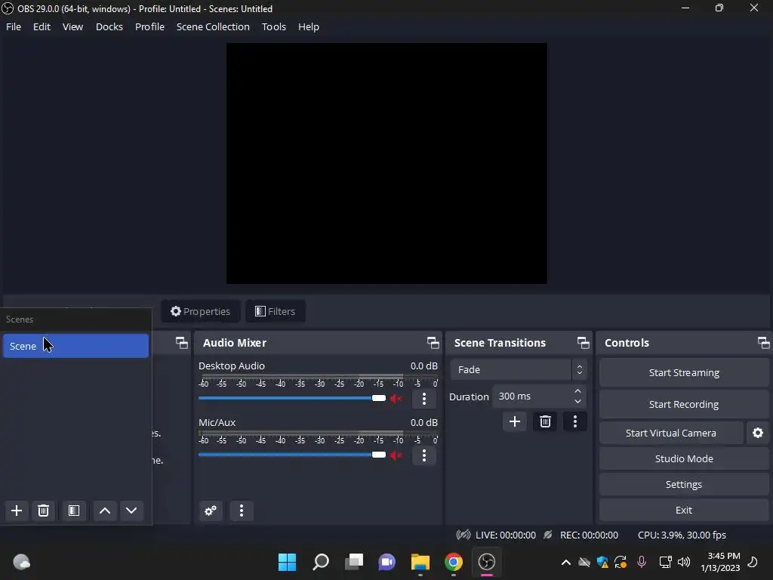The width and height of the screenshot is (773, 580).
Task: Move scene down with down arrow
Action: 131,511
